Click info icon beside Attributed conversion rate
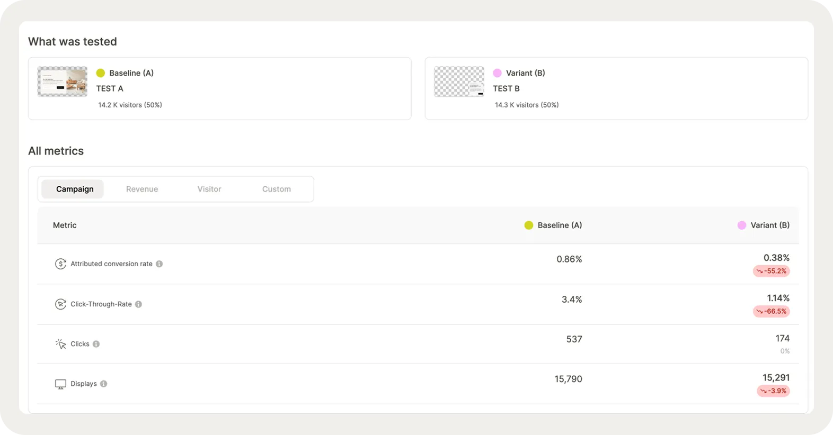 [x=159, y=264]
